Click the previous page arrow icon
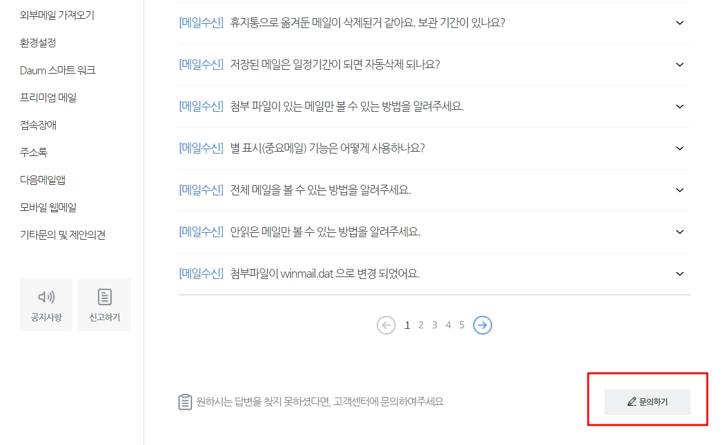Viewport: 726px width, 445px height. click(387, 325)
